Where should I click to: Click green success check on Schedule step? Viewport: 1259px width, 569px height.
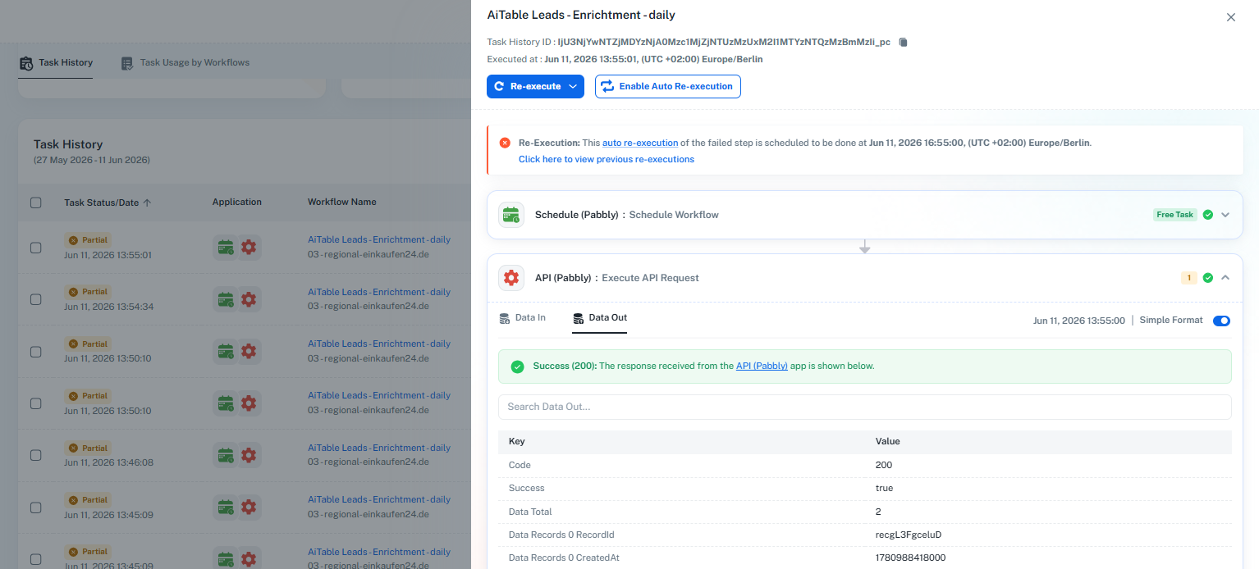tap(1207, 215)
